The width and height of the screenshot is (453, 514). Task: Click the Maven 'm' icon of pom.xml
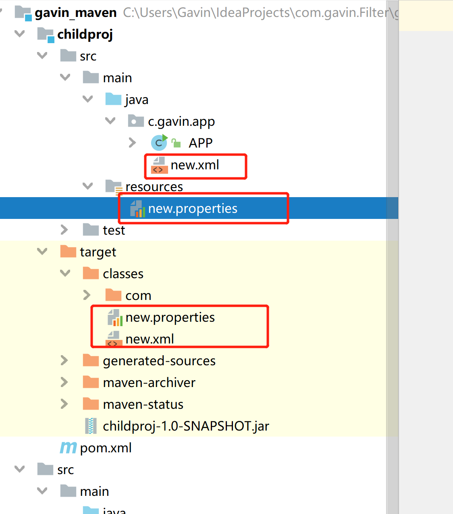click(68, 447)
